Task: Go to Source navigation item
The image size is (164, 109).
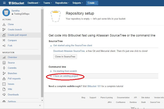Action: point(11,63)
